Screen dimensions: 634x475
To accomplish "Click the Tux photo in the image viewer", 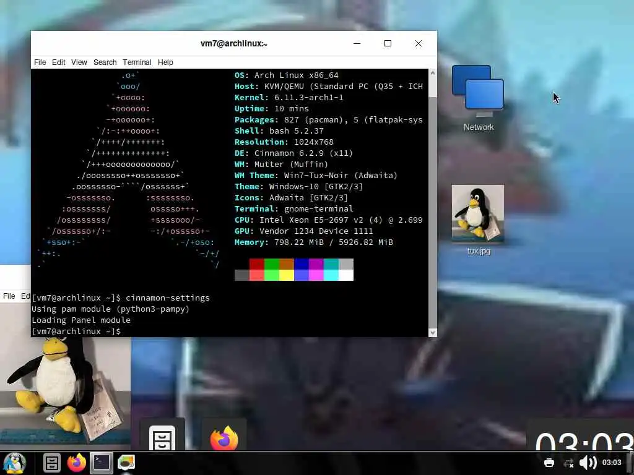I will coord(64,394).
